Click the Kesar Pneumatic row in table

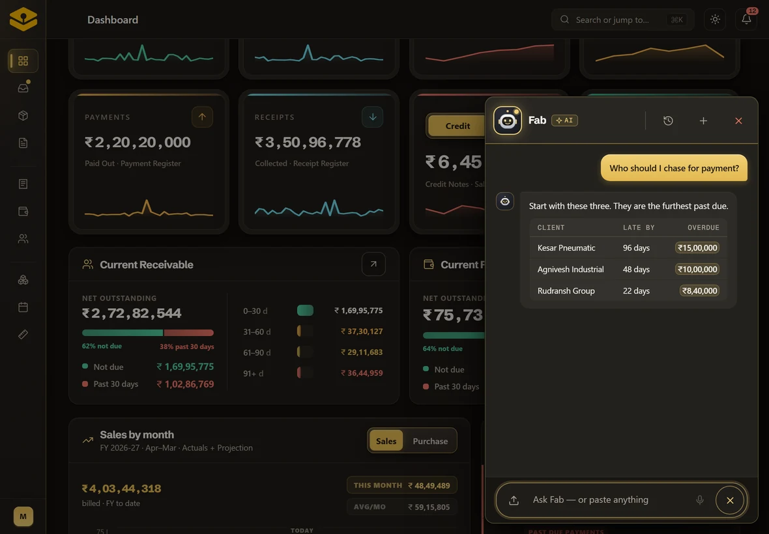(628, 248)
